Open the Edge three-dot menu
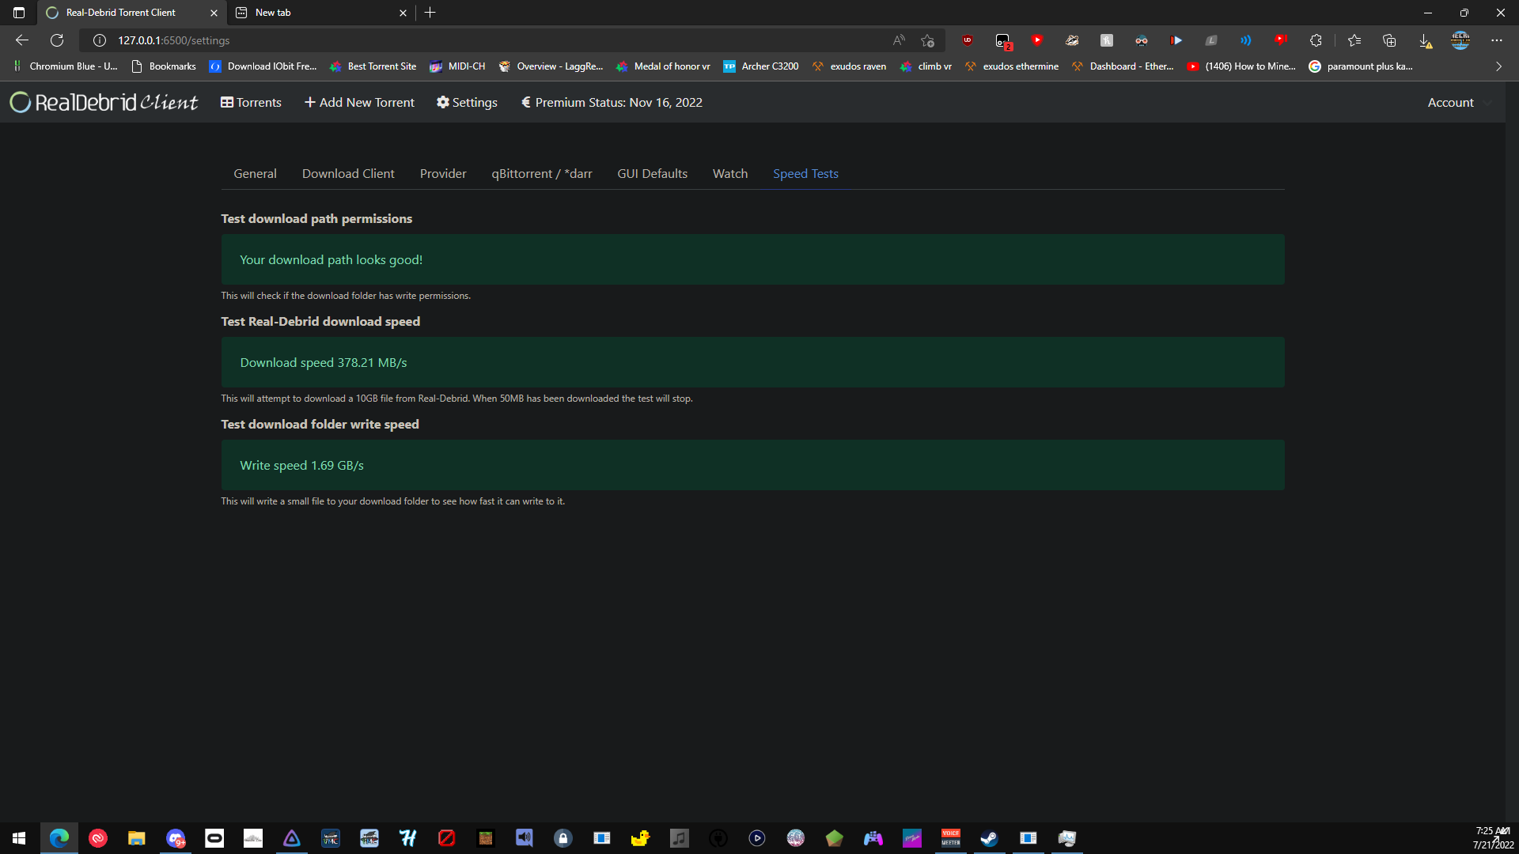Viewport: 1519px width, 854px height. [1497, 40]
